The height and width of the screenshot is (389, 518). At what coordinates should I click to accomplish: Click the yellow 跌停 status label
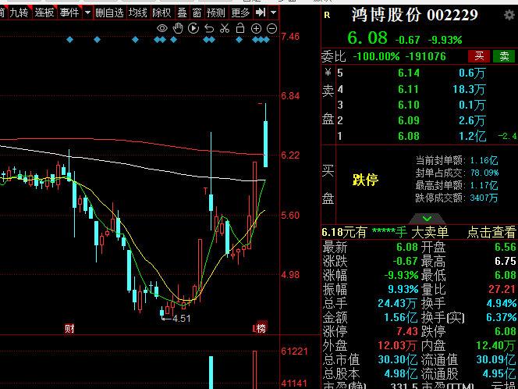365,180
